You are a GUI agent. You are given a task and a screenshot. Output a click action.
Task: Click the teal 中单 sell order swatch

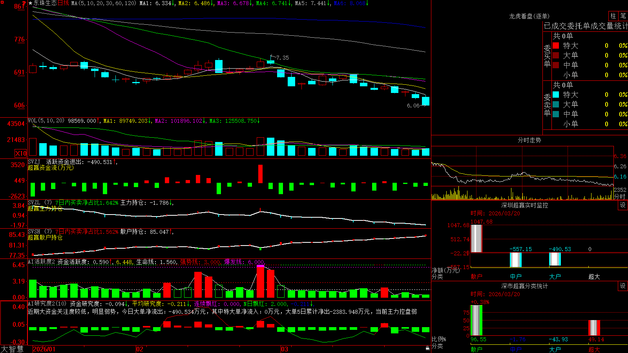click(556, 114)
